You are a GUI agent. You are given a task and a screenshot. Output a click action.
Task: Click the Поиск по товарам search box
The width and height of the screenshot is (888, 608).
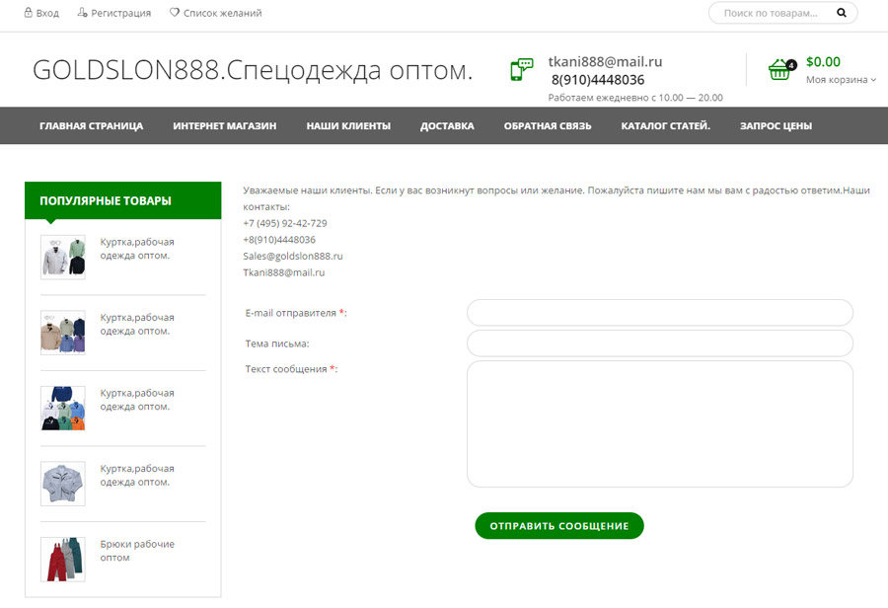pyautogui.click(x=772, y=14)
